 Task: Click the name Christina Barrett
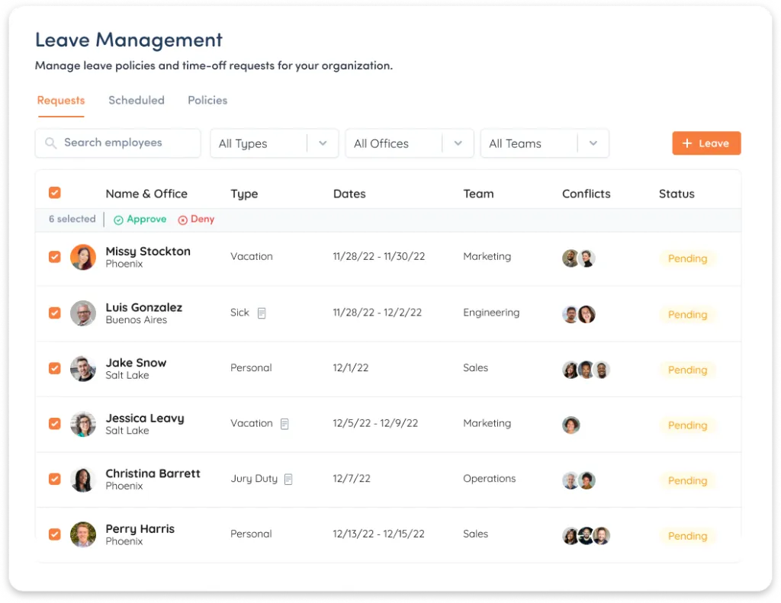153,473
